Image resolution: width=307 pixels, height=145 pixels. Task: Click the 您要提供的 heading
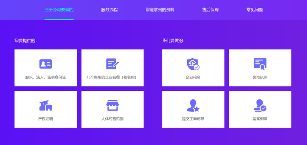[x=26, y=41]
